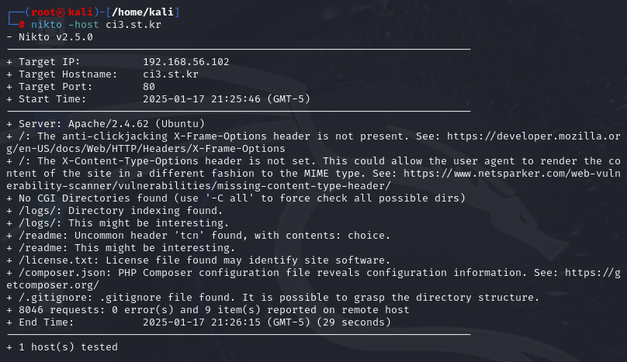
Task: Click the skull icon in root prompt
Action: (61, 12)
